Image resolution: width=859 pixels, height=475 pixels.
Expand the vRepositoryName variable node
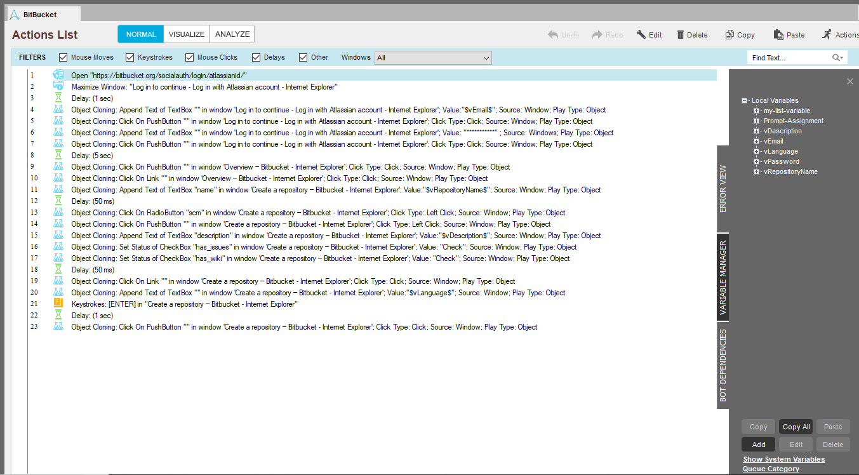pyautogui.click(x=756, y=171)
